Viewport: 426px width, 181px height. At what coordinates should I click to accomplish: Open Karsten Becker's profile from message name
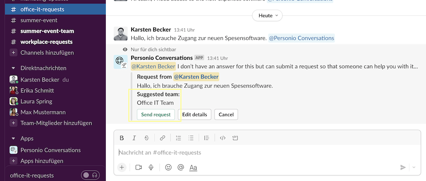(151, 30)
